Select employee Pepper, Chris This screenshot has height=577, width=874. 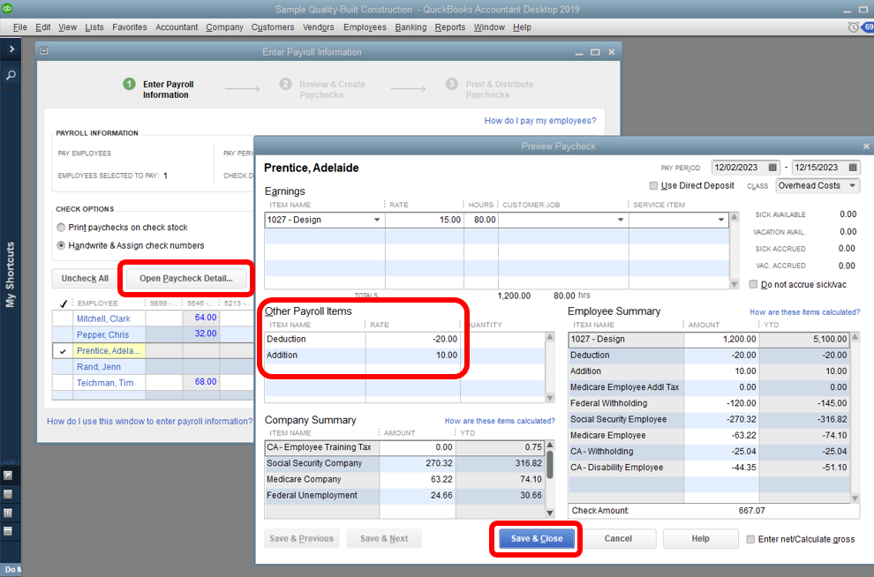coord(102,334)
